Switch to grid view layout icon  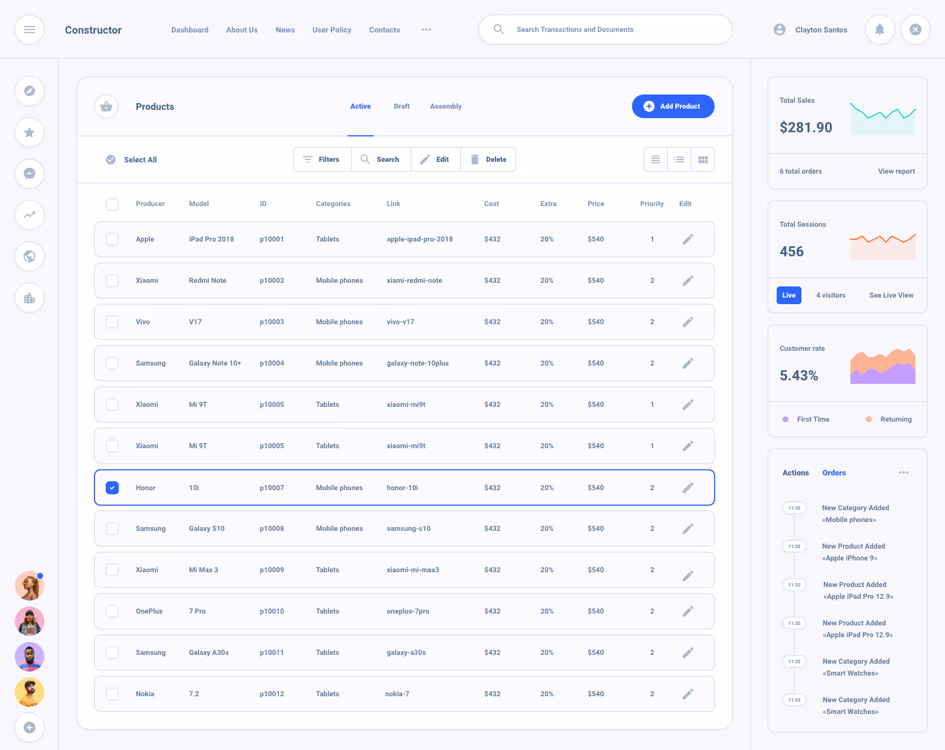tap(703, 159)
